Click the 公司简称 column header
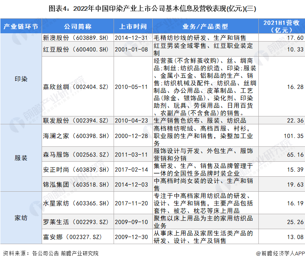Screen dimensions: 305x262 coord(78,27)
